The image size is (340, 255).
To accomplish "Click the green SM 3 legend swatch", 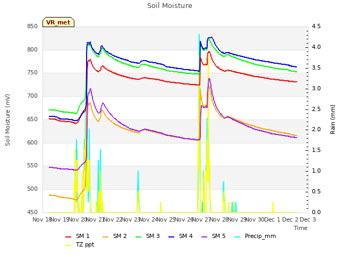I will coord(138,237).
